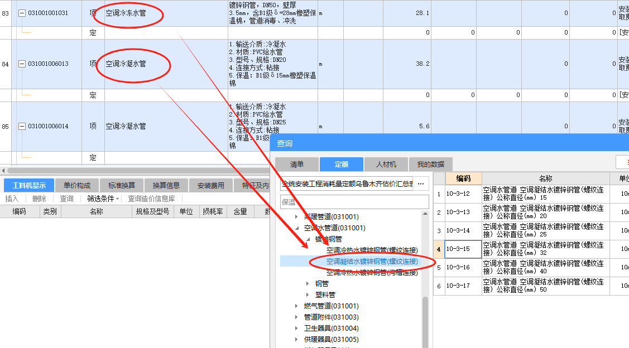Screen dimensions: 629x348
Task: Select 空调冷凝水管 cell in row 84
Action: (x=166, y=64)
